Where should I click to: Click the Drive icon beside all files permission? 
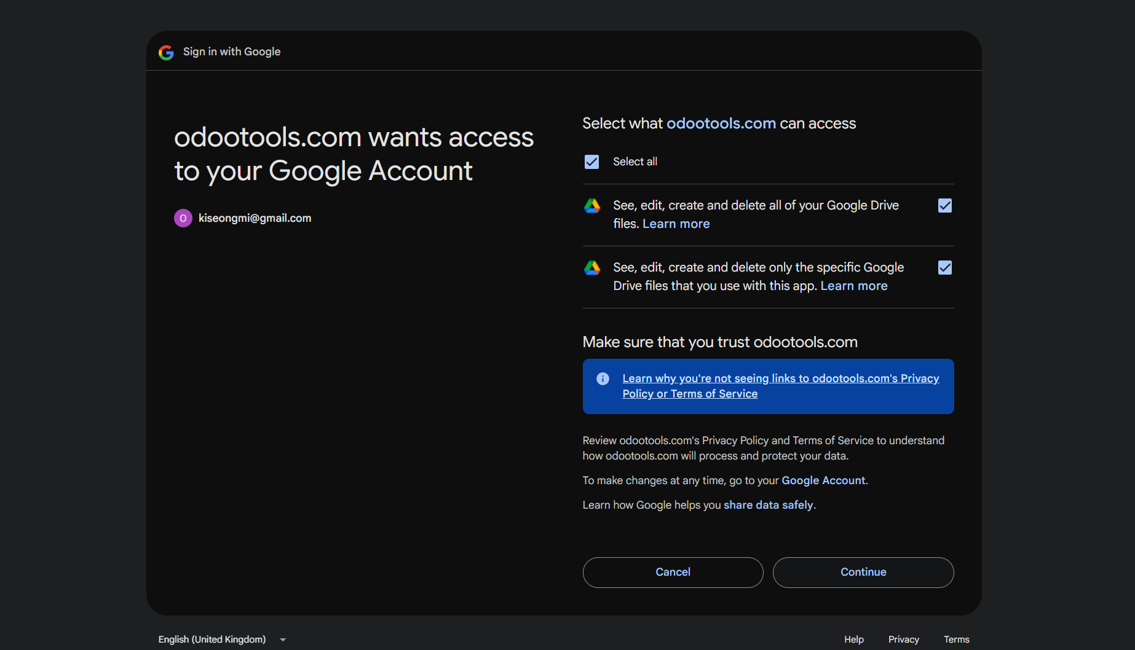pos(591,206)
